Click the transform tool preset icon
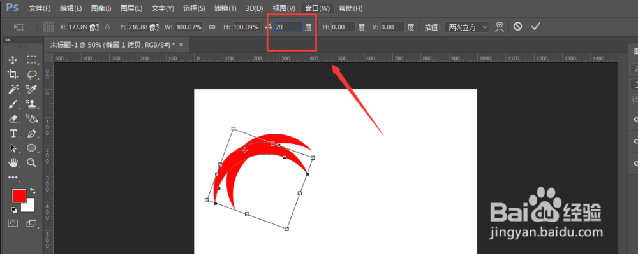Image resolution: width=638 pixels, height=254 pixels. (19, 27)
